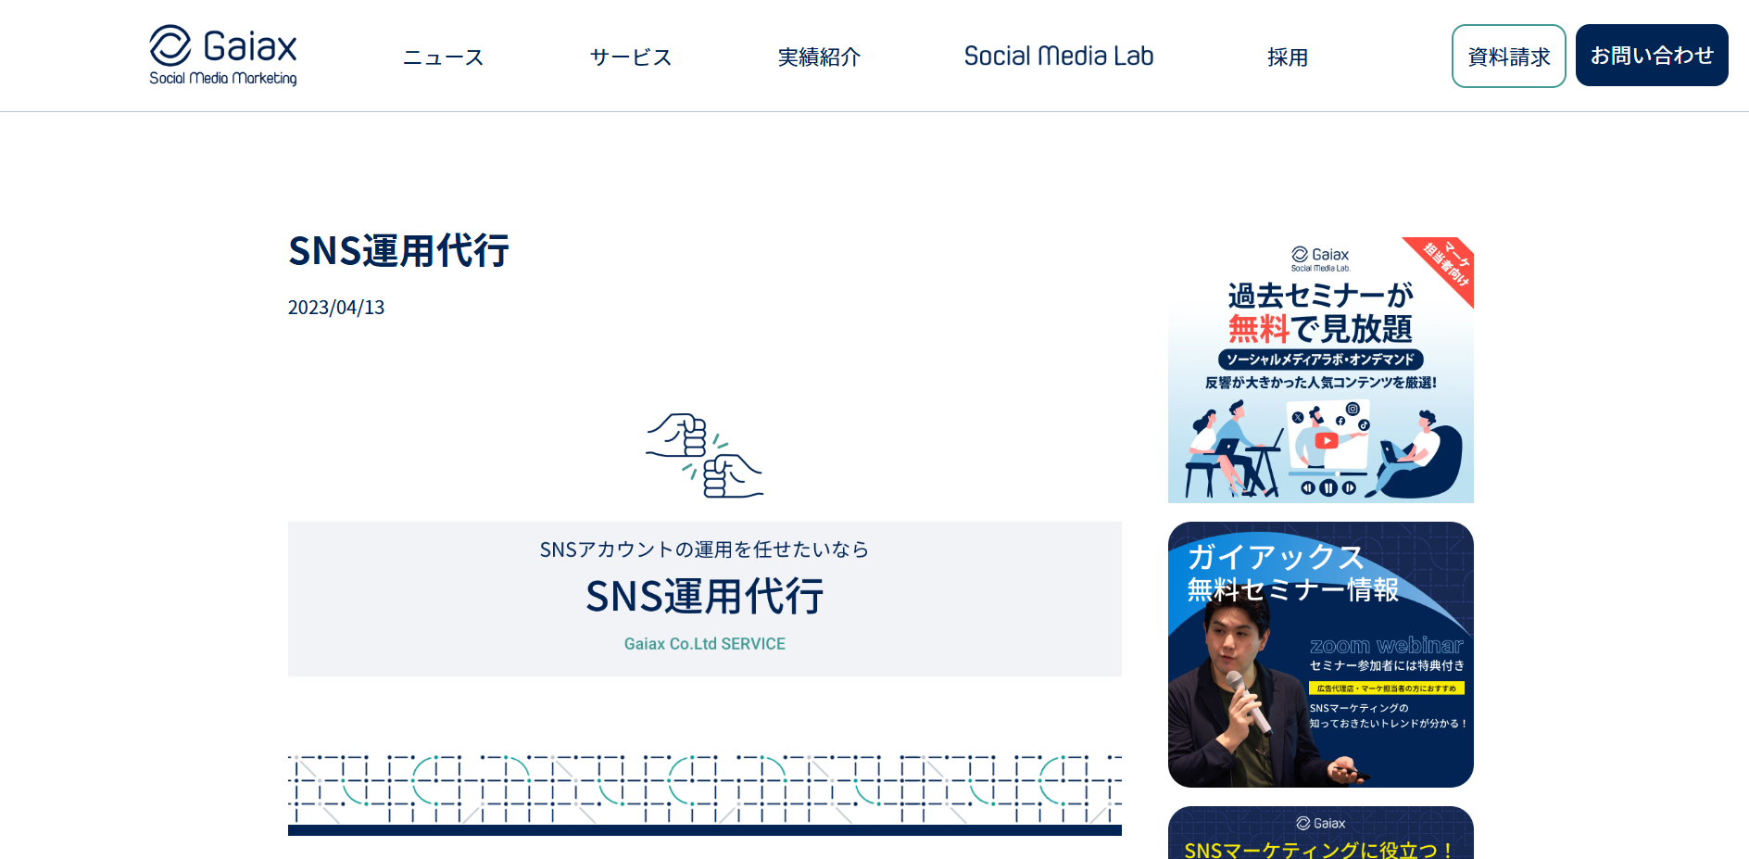The width and height of the screenshot is (1749, 859).
Task: Open the 実績紹介 menu item
Action: click(819, 57)
